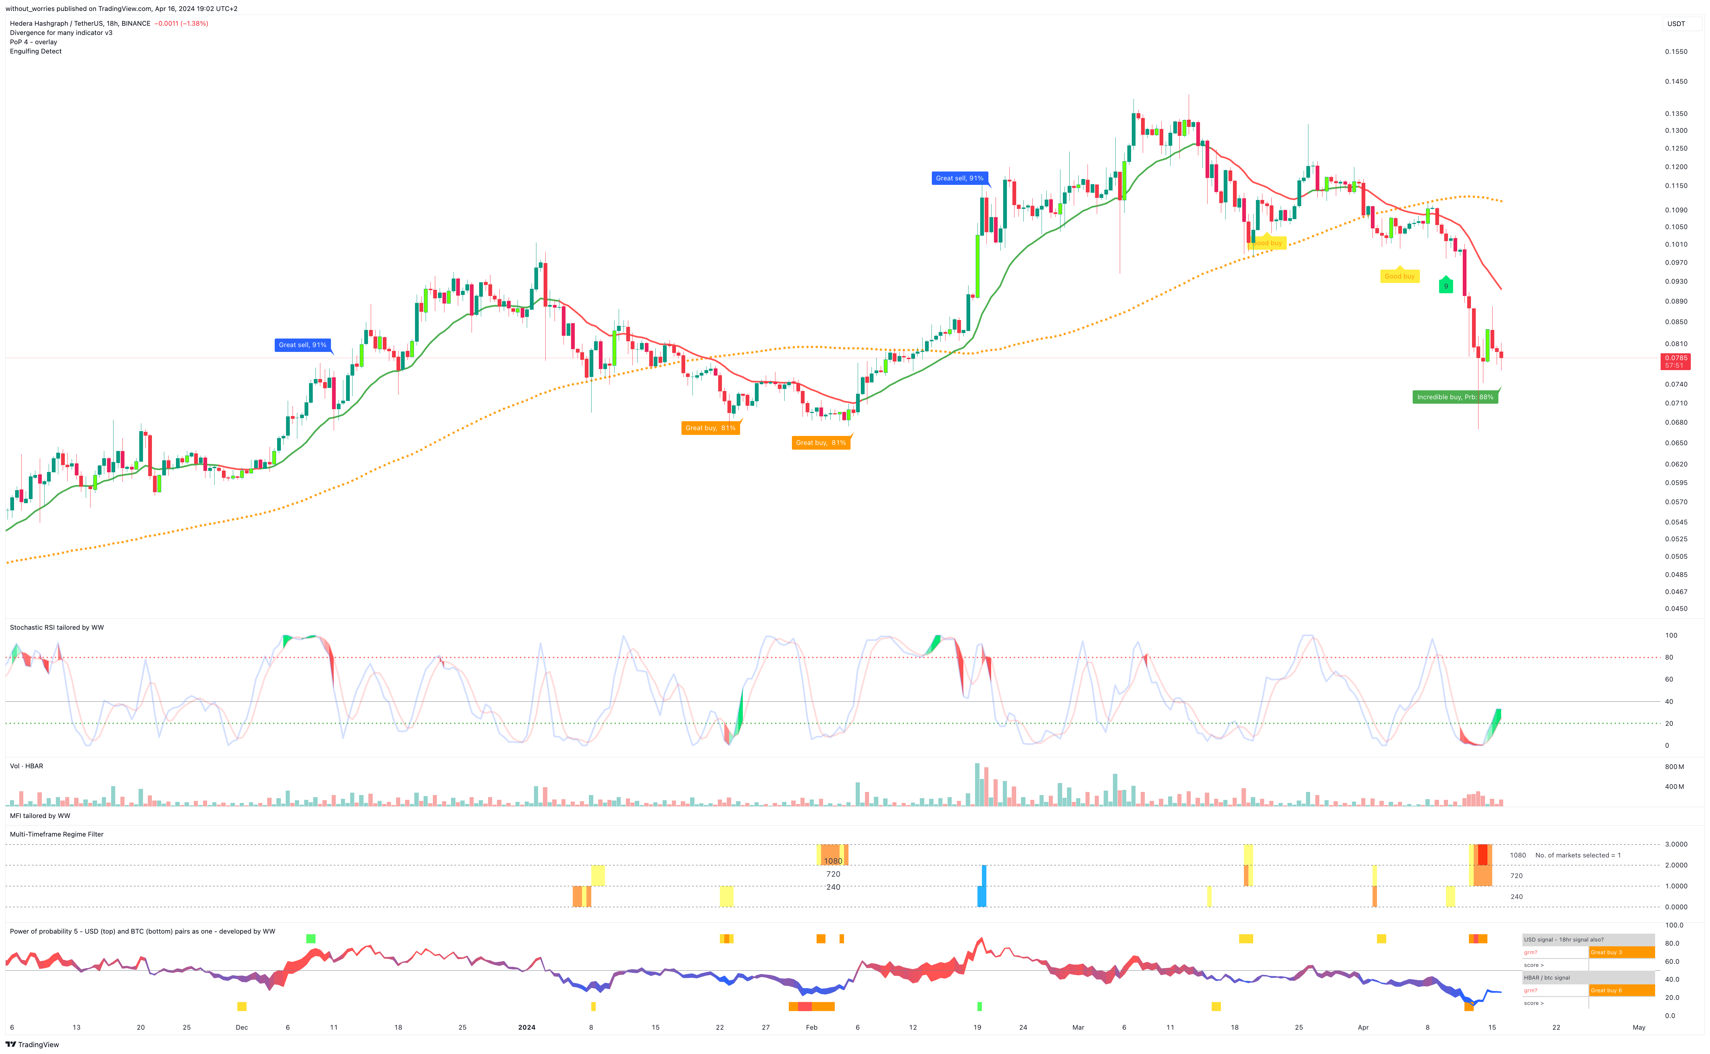Image resolution: width=1710 pixels, height=1054 pixels.
Task: Click the 0.0000 regime filter axis label
Action: point(1676,907)
